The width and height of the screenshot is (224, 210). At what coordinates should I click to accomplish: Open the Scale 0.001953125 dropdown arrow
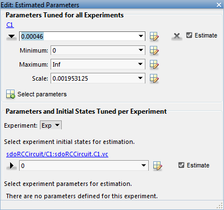pyautogui.click(x=140, y=78)
